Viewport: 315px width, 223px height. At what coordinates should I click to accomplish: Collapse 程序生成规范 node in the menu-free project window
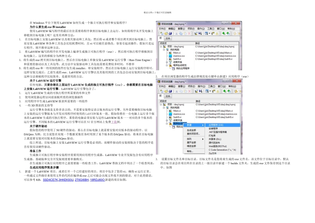[167, 65]
